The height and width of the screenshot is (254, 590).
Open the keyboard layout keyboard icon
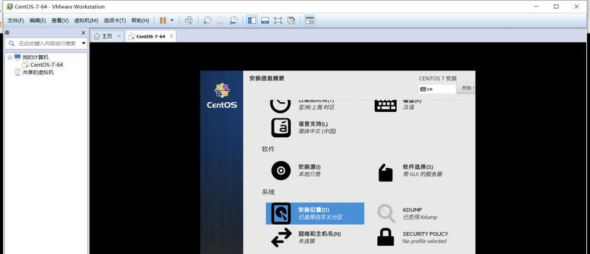[x=385, y=105]
